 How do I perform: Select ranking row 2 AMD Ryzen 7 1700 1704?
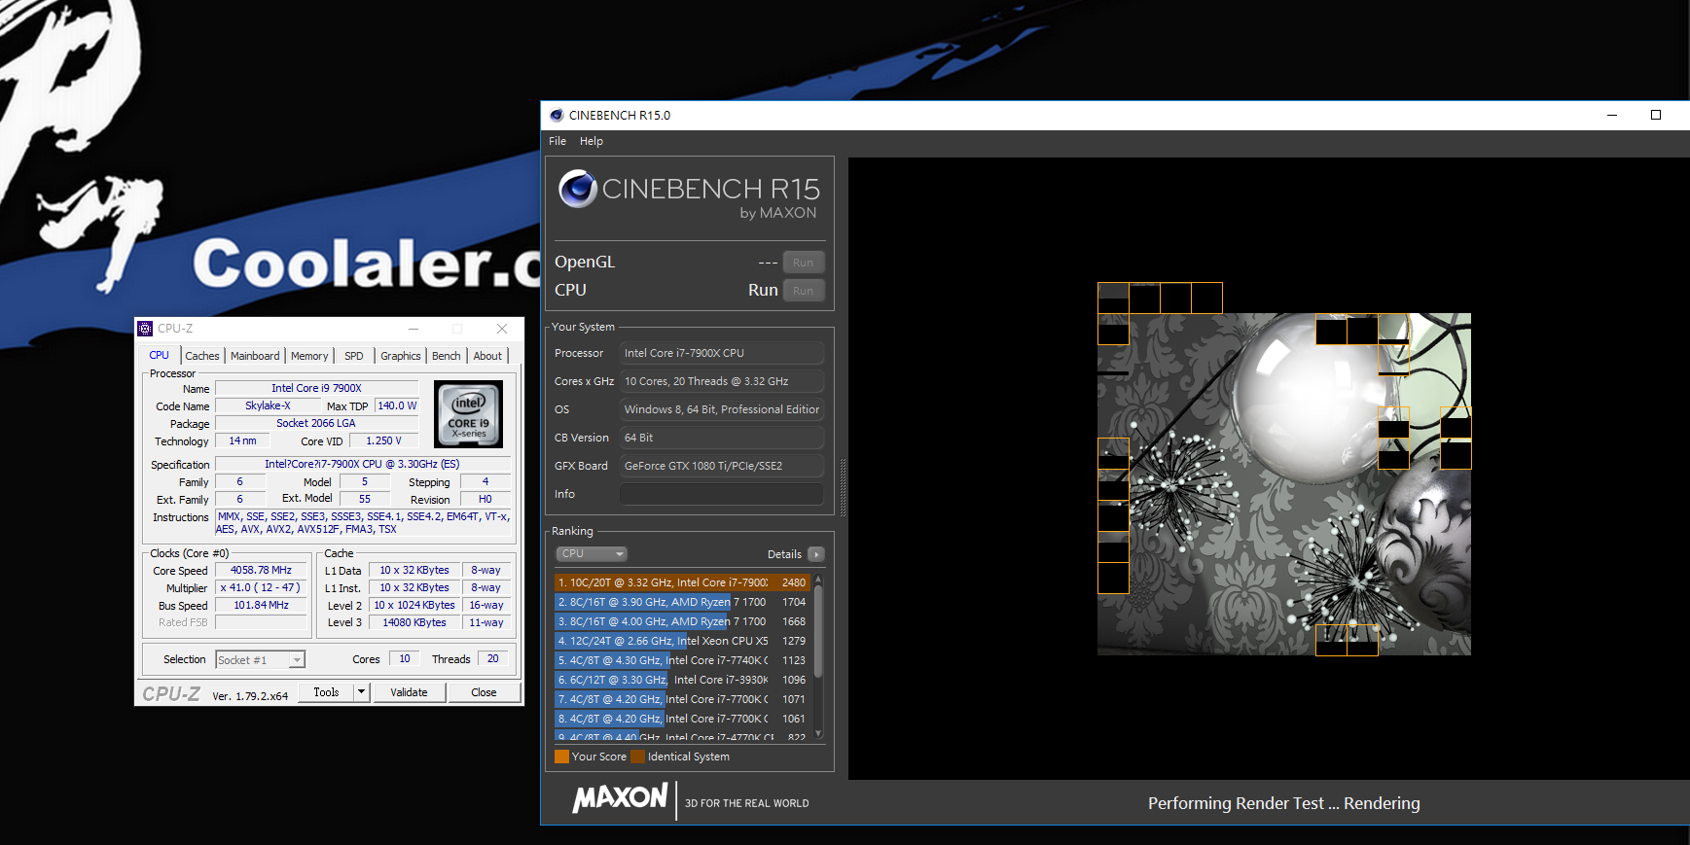click(x=682, y=602)
